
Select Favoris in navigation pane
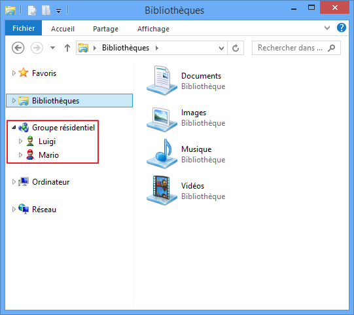pos(44,73)
